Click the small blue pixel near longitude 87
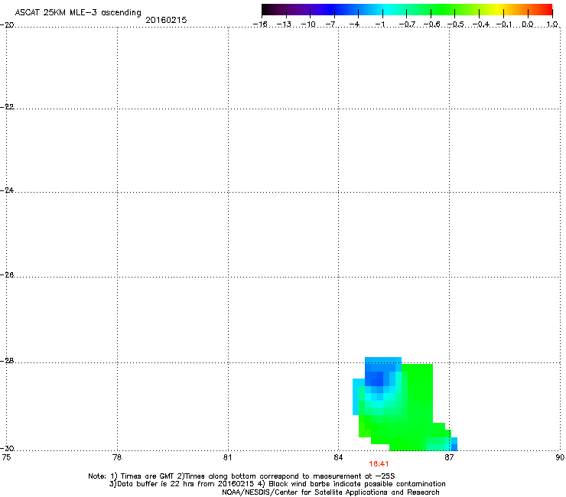This screenshot has height=497, width=566. [x=454, y=444]
